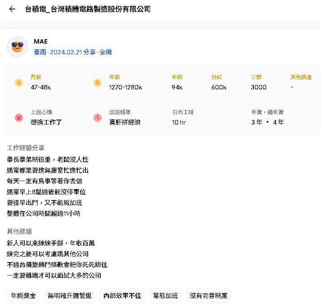Click the 月薪 label
The width and height of the screenshot is (321, 307).
pyautogui.click(x=36, y=77)
